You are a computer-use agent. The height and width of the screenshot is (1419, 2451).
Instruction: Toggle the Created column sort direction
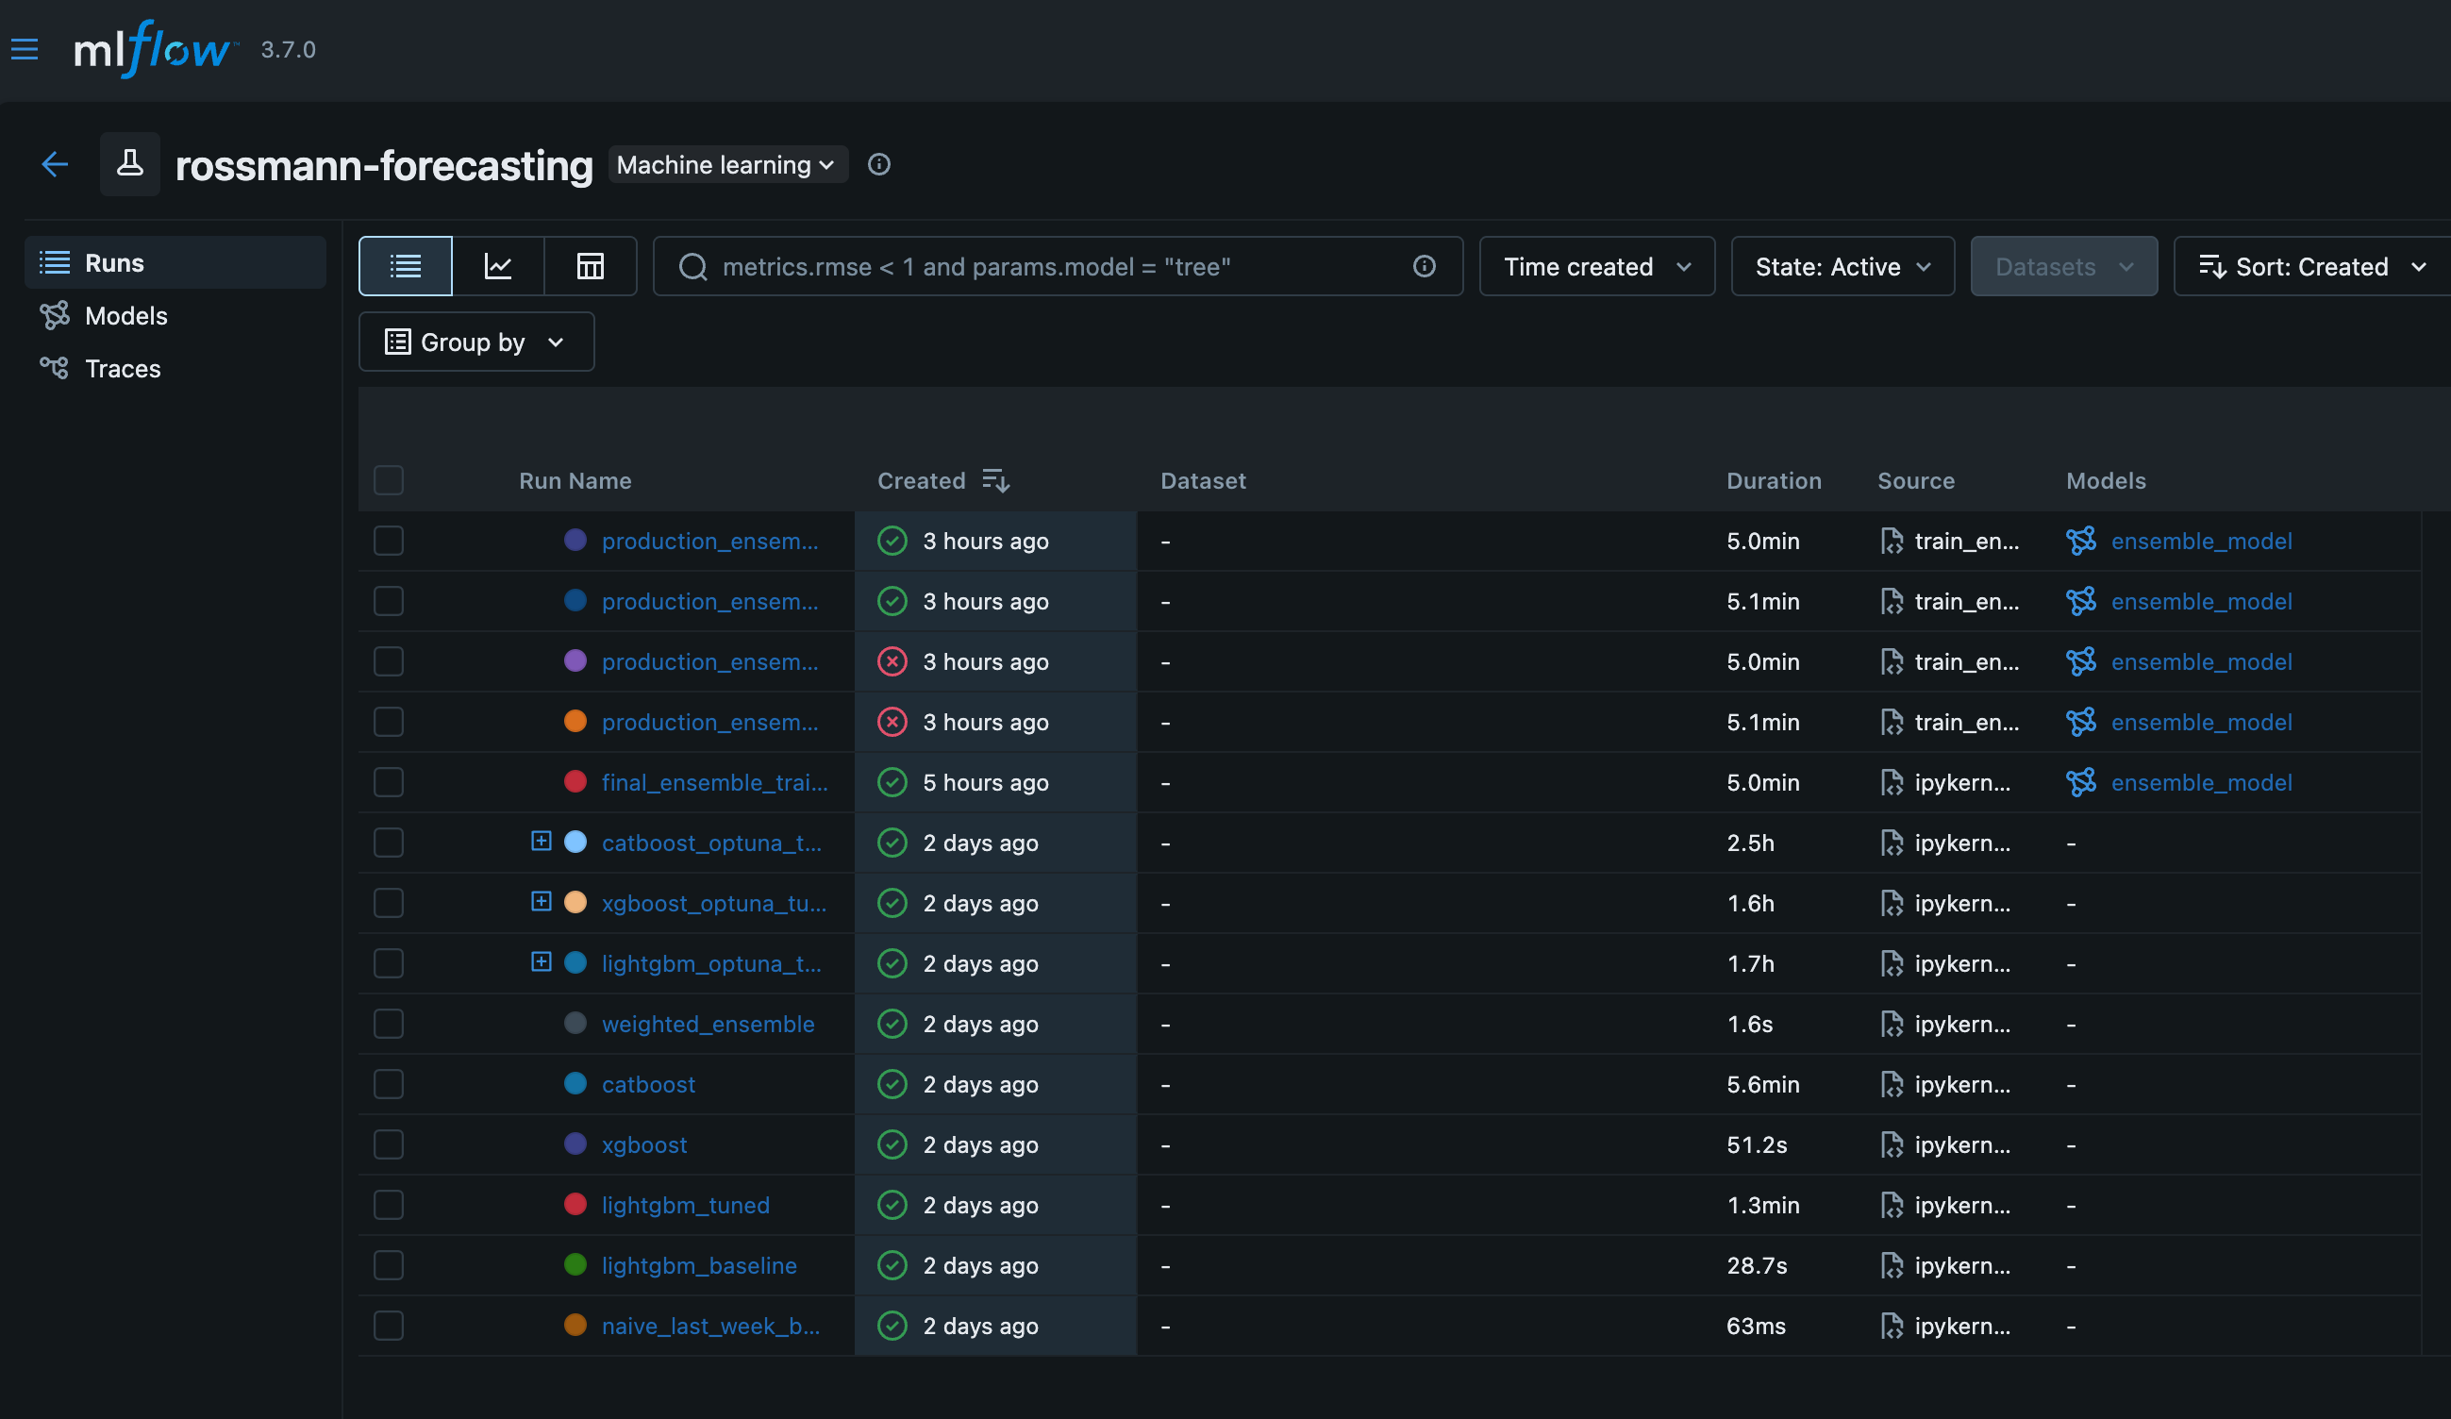pos(995,479)
